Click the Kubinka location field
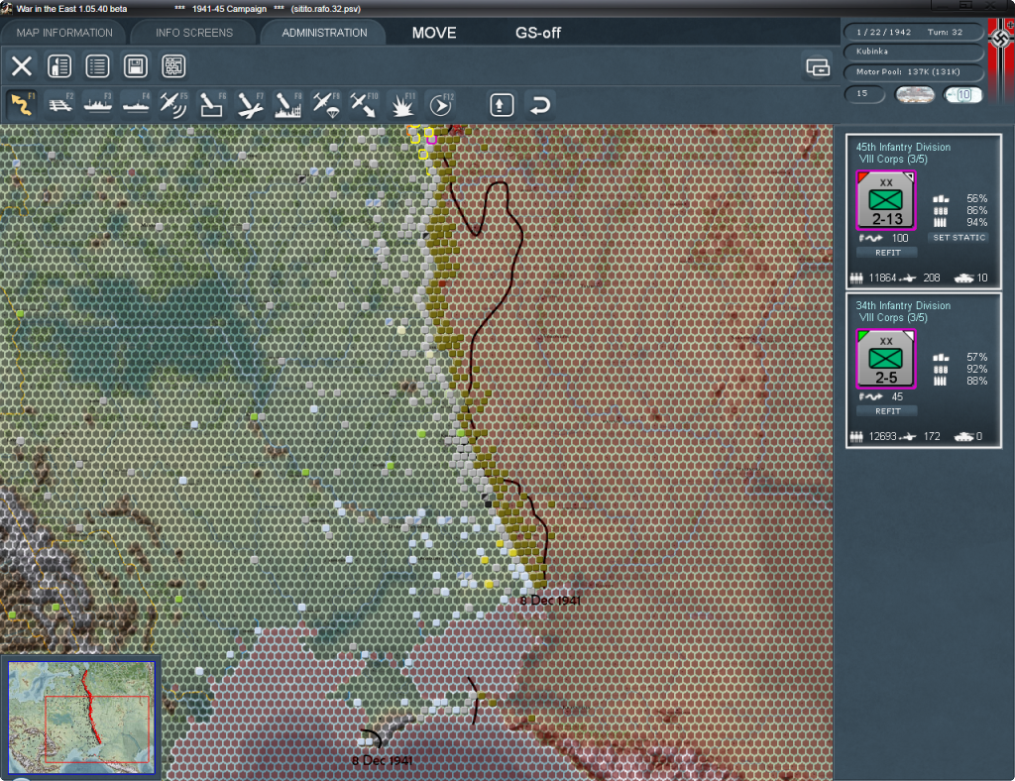This screenshot has width=1015, height=781. [x=913, y=52]
